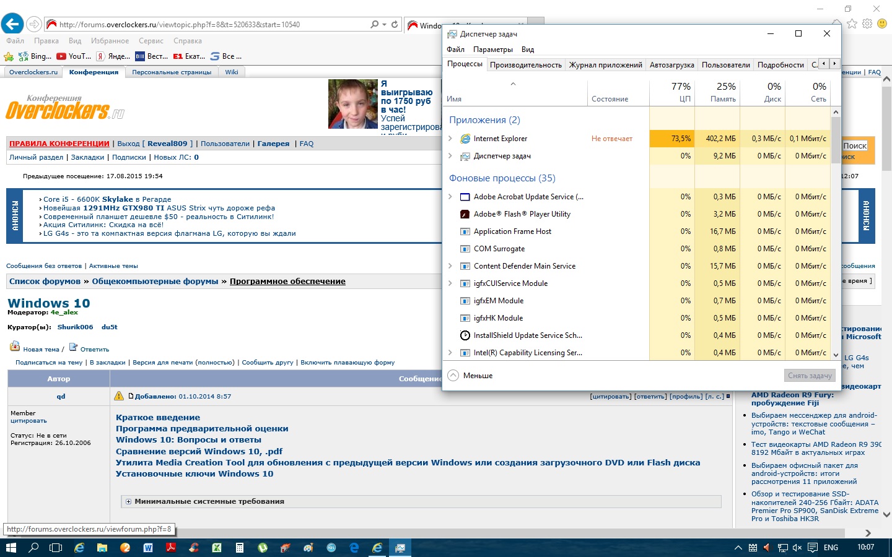This screenshot has height=557, width=892.
Task: Select the 'Application Frame Host' process
Action: point(637,231)
